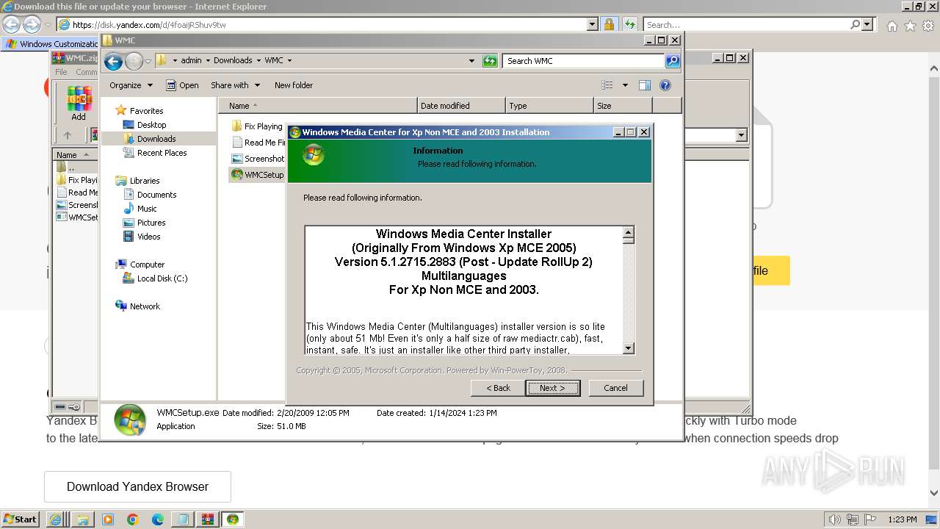Expand the admin breadcrumb dropdown arrow
The width and height of the screenshot is (940, 529).
point(207,61)
